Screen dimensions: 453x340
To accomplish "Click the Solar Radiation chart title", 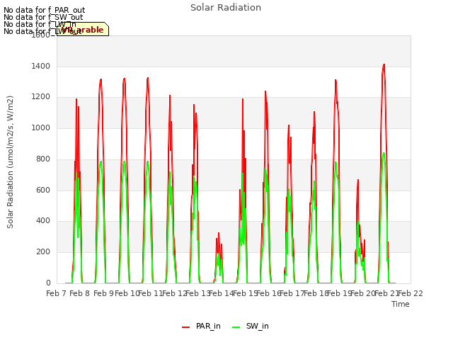I will [226, 8].
